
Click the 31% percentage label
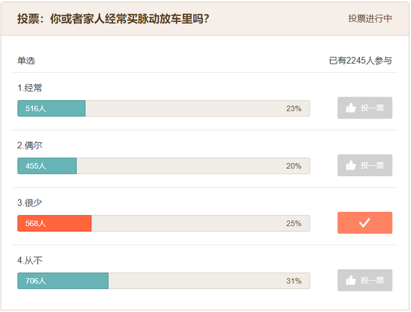coord(294,281)
